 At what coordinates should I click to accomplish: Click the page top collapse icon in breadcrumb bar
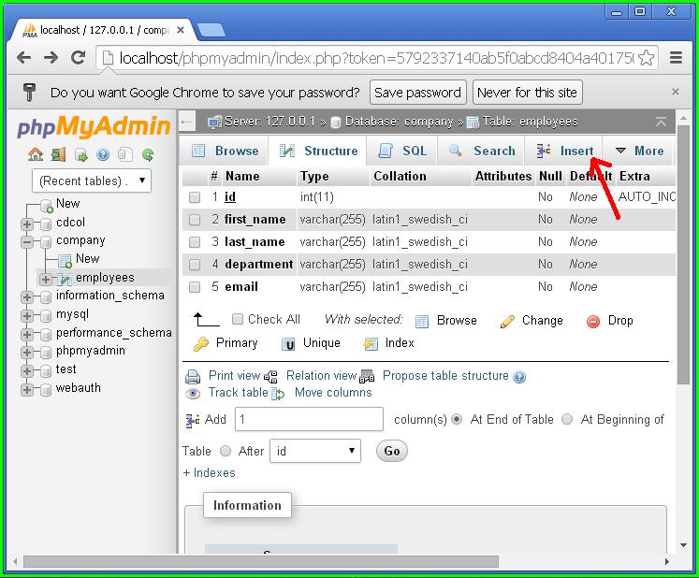(661, 122)
